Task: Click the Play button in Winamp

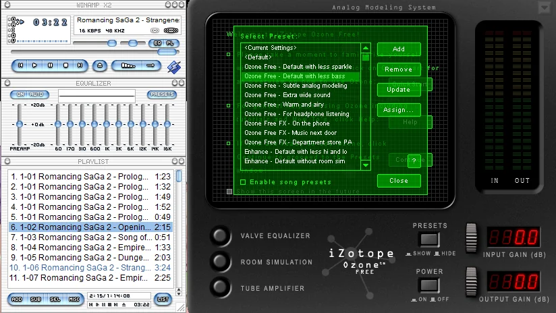Action: click(x=36, y=65)
